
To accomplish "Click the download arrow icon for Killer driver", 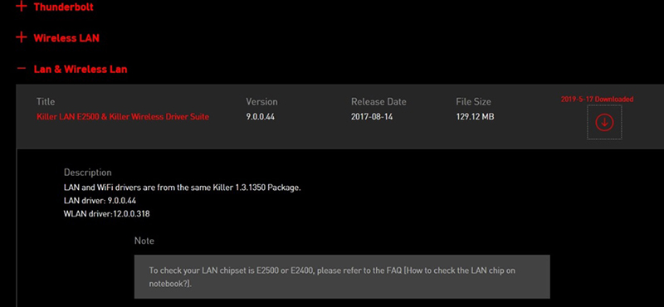I will coord(604,122).
